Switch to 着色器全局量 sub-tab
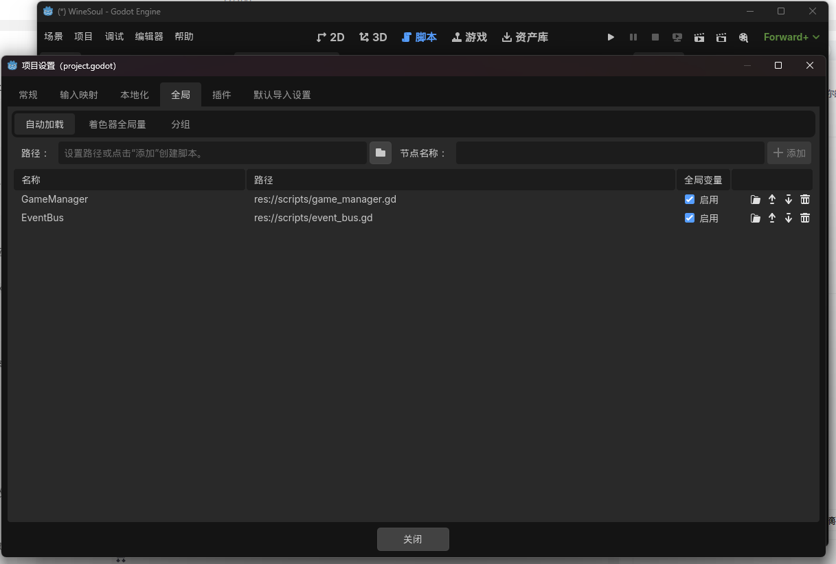 pos(117,124)
